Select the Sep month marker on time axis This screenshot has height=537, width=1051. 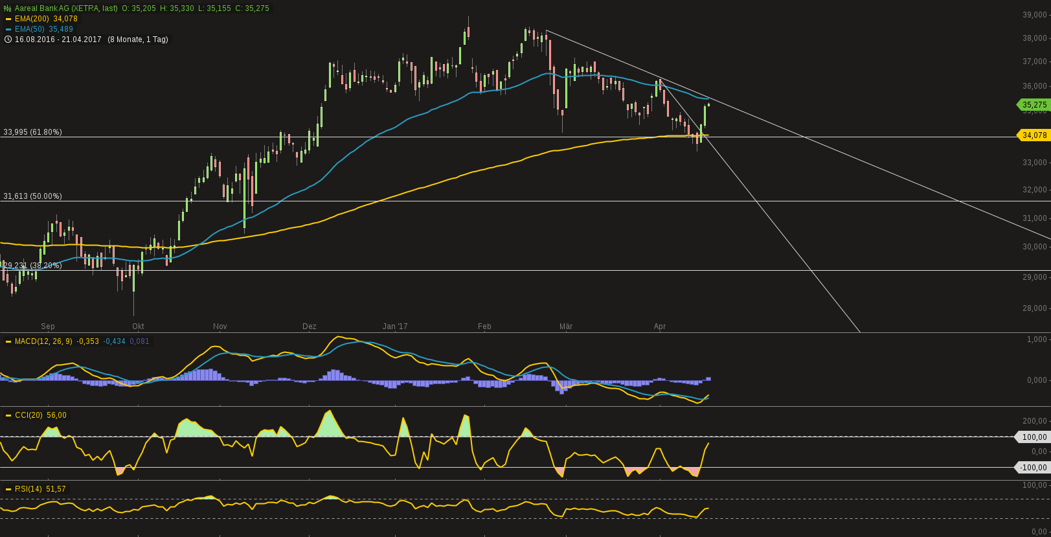48,326
